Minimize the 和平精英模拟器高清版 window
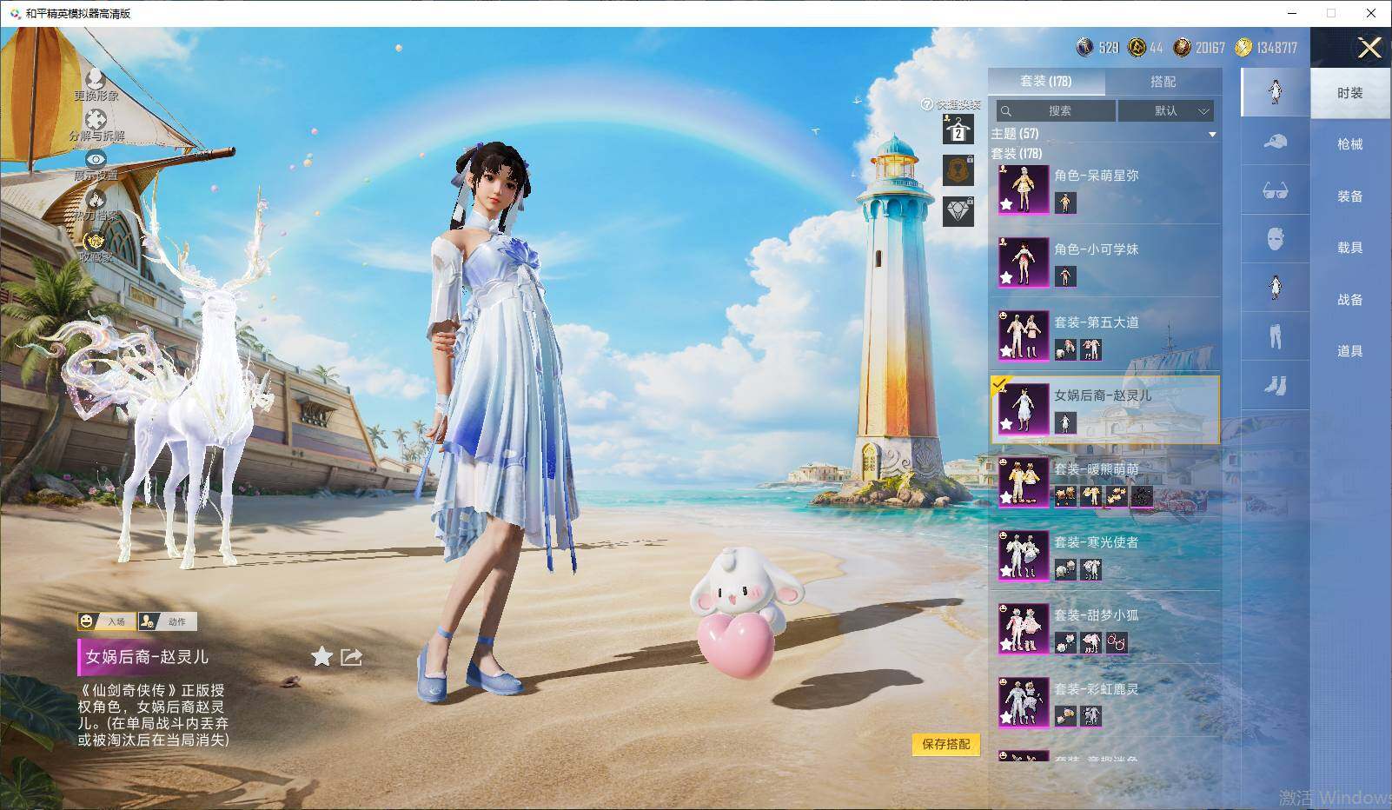The width and height of the screenshot is (1392, 810). pos(1291,13)
